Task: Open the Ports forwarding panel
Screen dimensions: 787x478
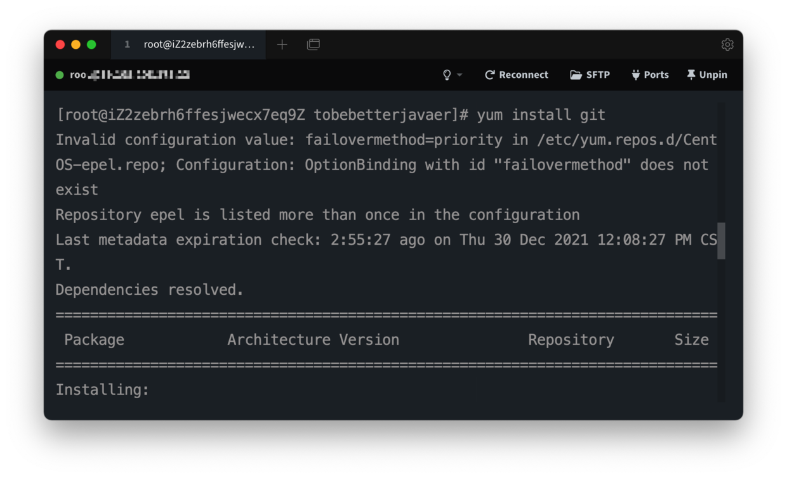Action: point(650,75)
